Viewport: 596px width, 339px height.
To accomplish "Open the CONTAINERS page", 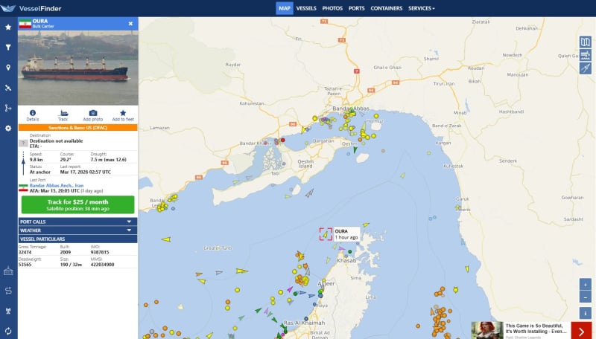I will (x=386, y=8).
